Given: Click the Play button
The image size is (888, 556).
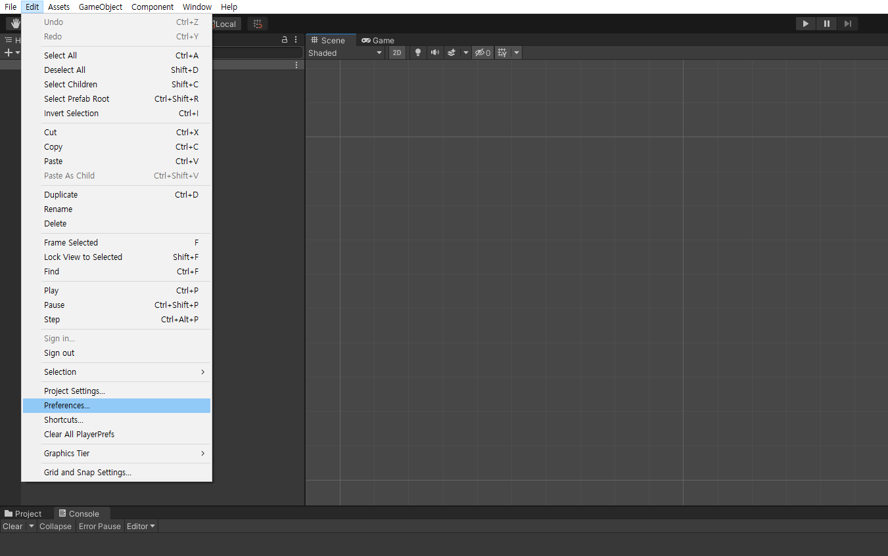Looking at the screenshot, I should (805, 24).
